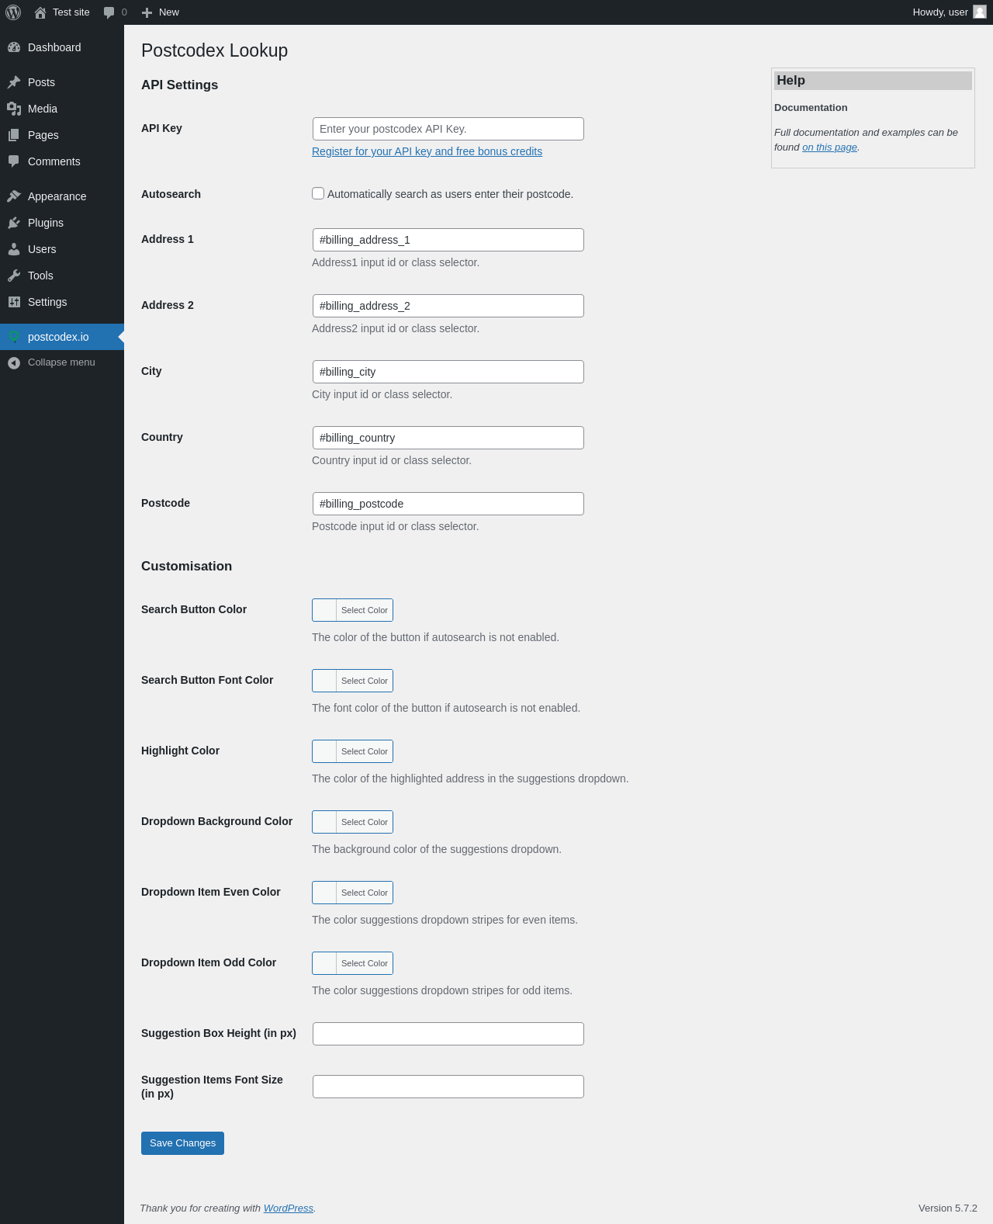Click the Postcode selector field
Screen dimensions: 993x1224
pyautogui.click(x=448, y=504)
